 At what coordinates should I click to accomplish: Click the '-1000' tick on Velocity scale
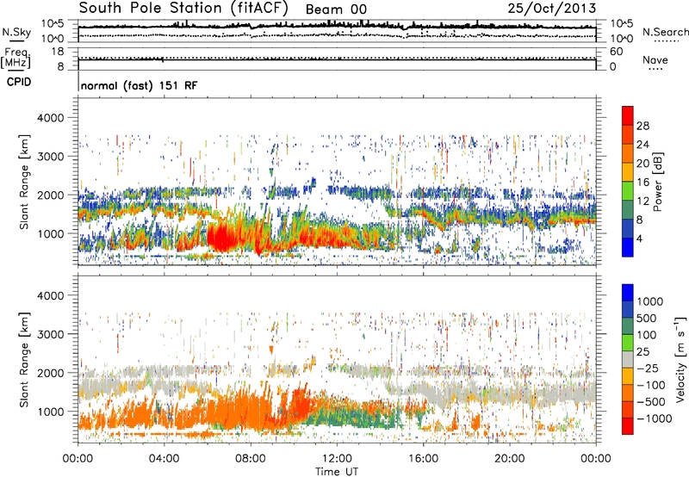tap(654, 418)
